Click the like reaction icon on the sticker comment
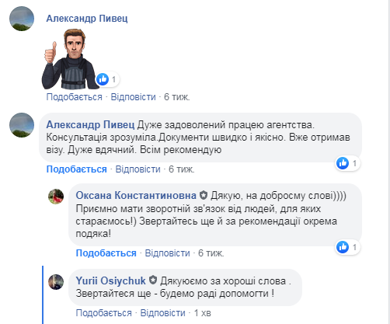This screenshot has height=324, width=390. click(x=103, y=79)
